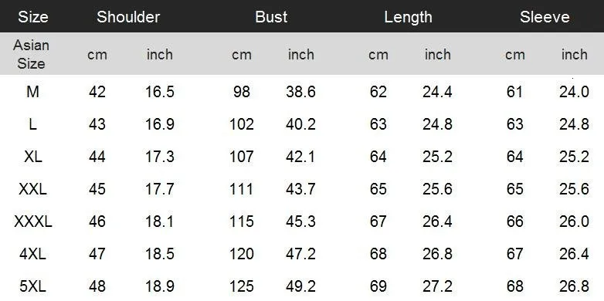Click bust inch value 49.2
This screenshot has width=604, height=301.
(301, 286)
